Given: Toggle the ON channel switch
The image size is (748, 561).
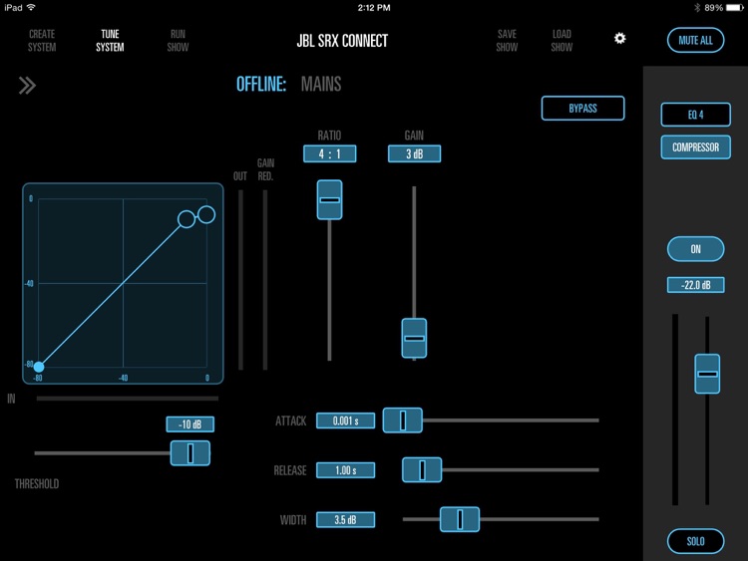Looking at the screenshot, I should click(695, 249).
